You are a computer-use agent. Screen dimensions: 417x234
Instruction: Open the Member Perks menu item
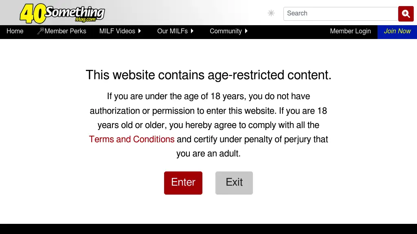point(66,31)
